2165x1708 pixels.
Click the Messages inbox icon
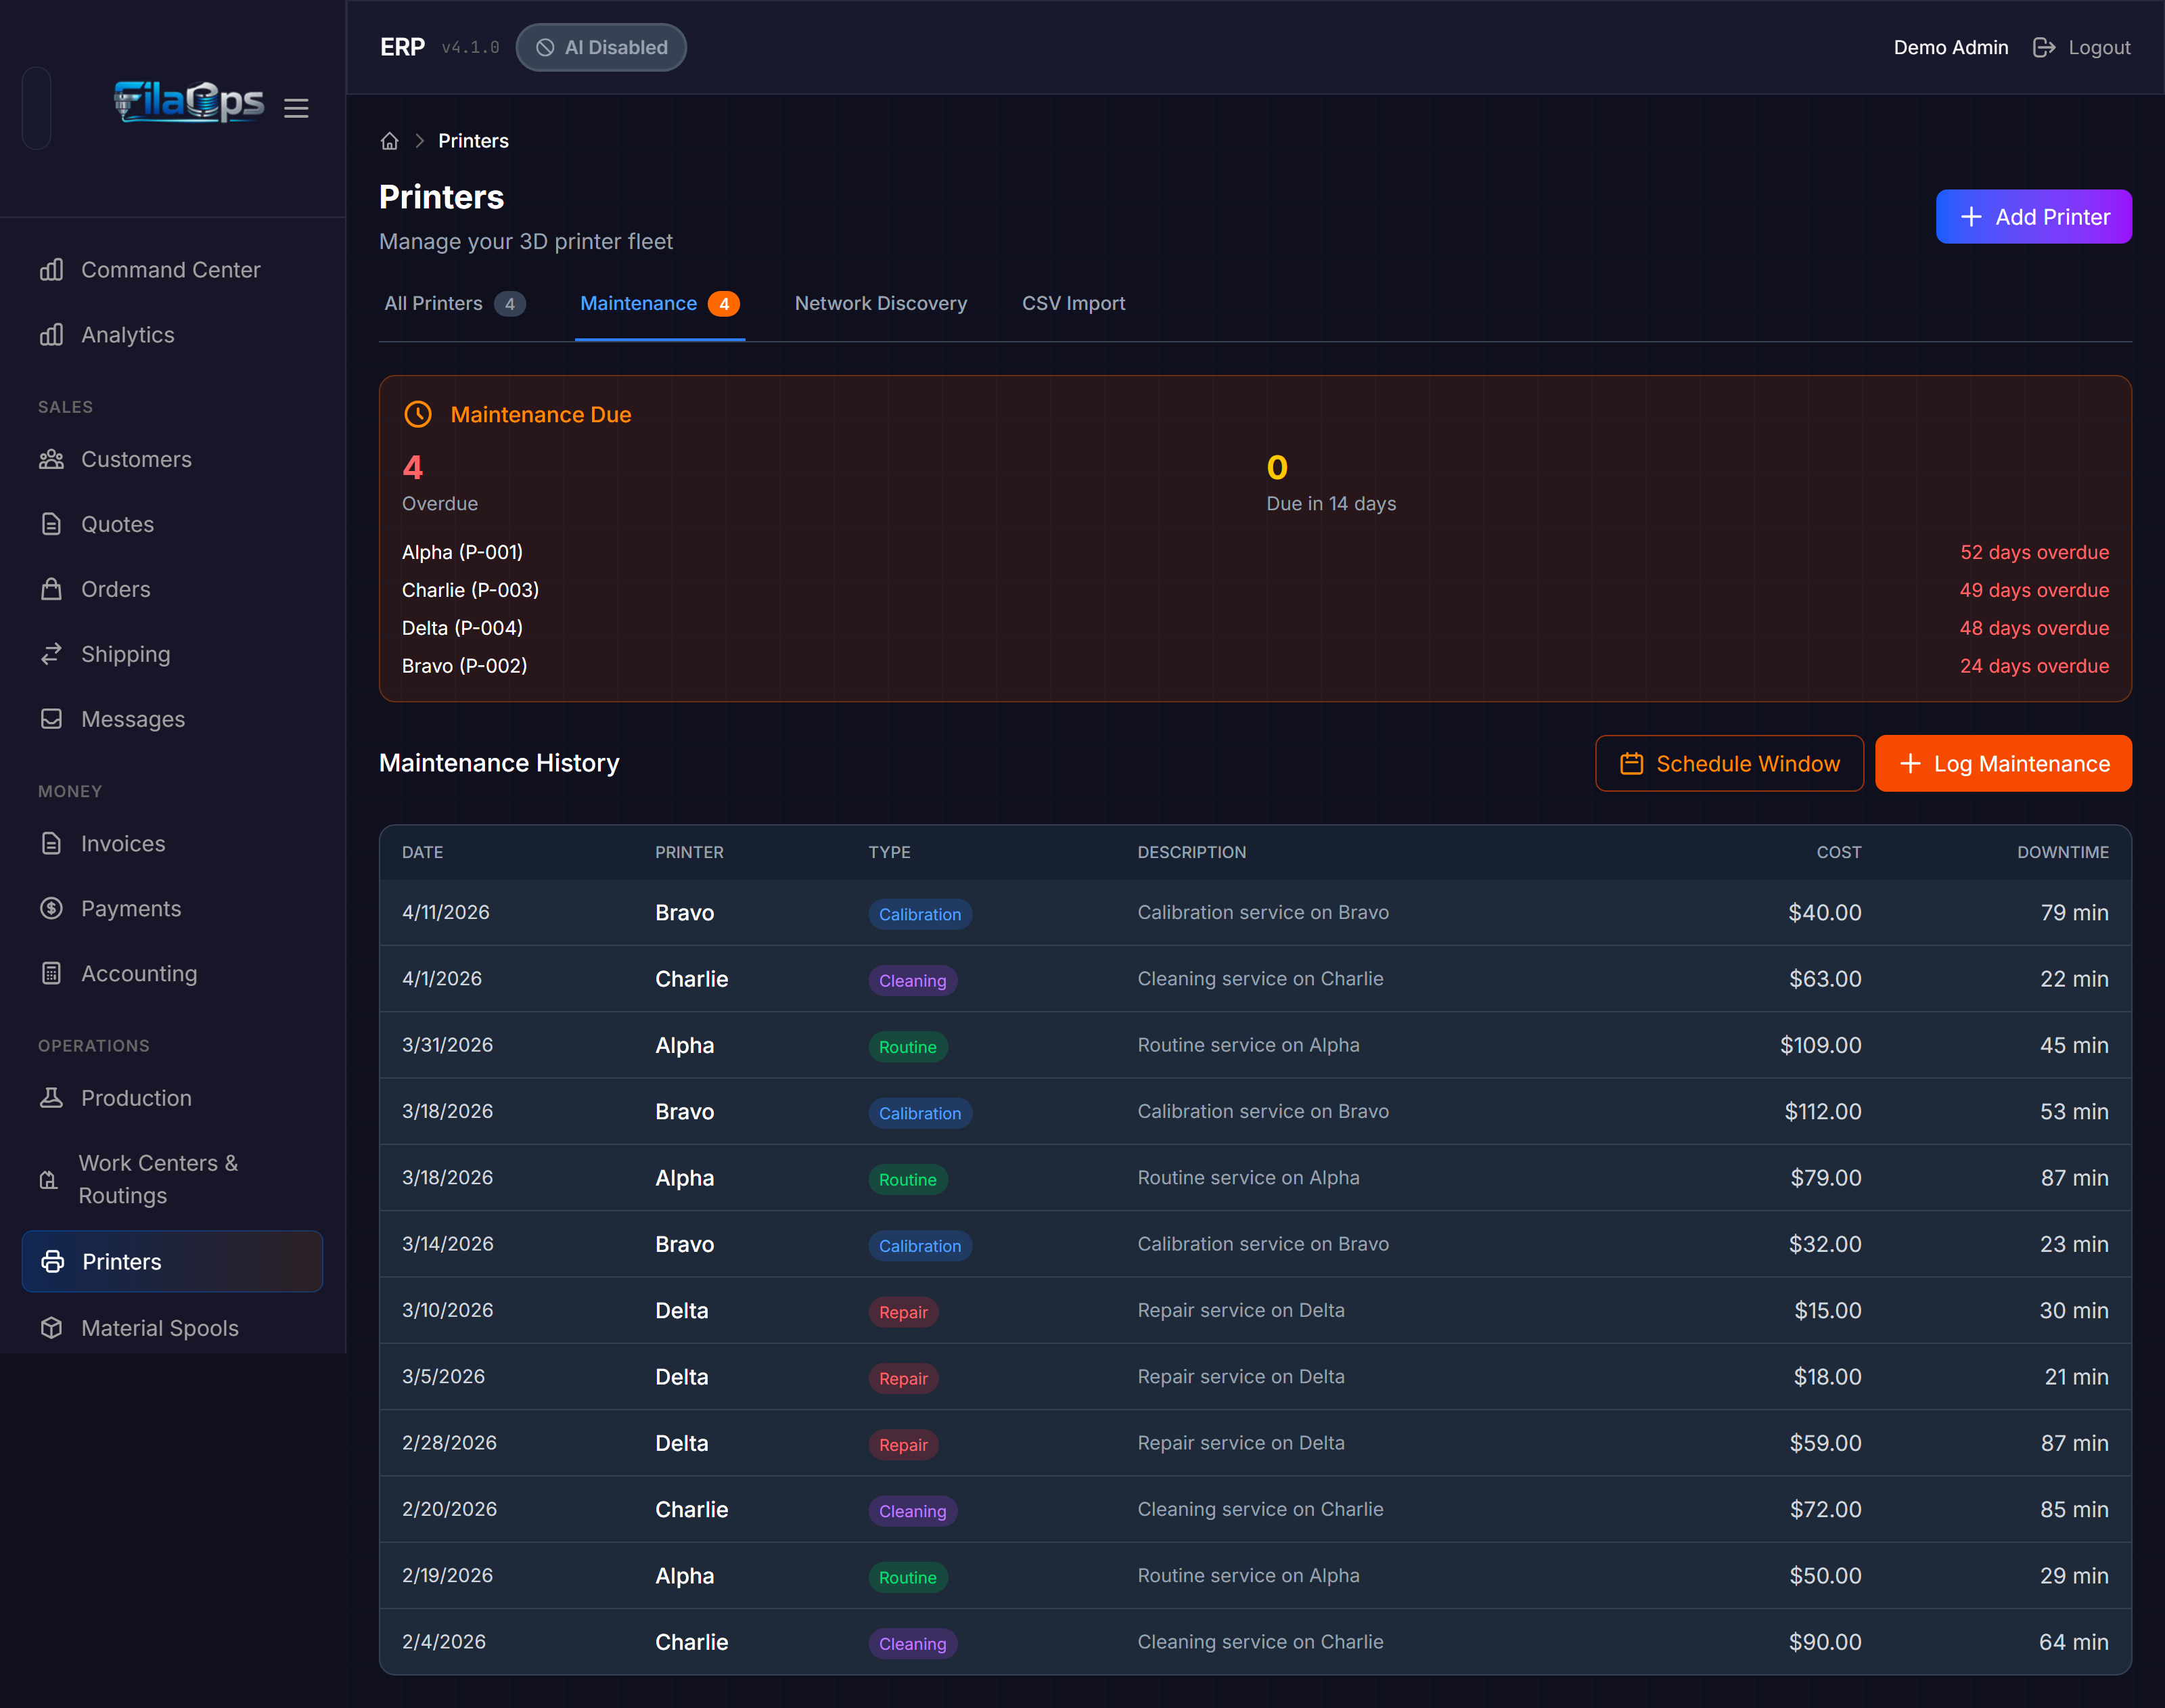pyautogui.click(x=51, y=719)
